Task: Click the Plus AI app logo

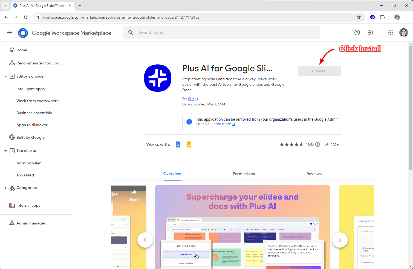Action: tap(158, 78)
